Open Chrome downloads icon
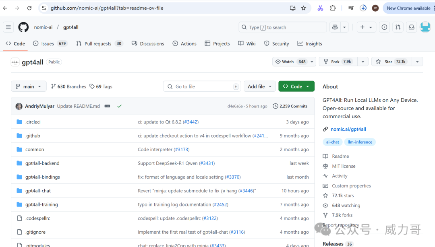 (363, 8)
